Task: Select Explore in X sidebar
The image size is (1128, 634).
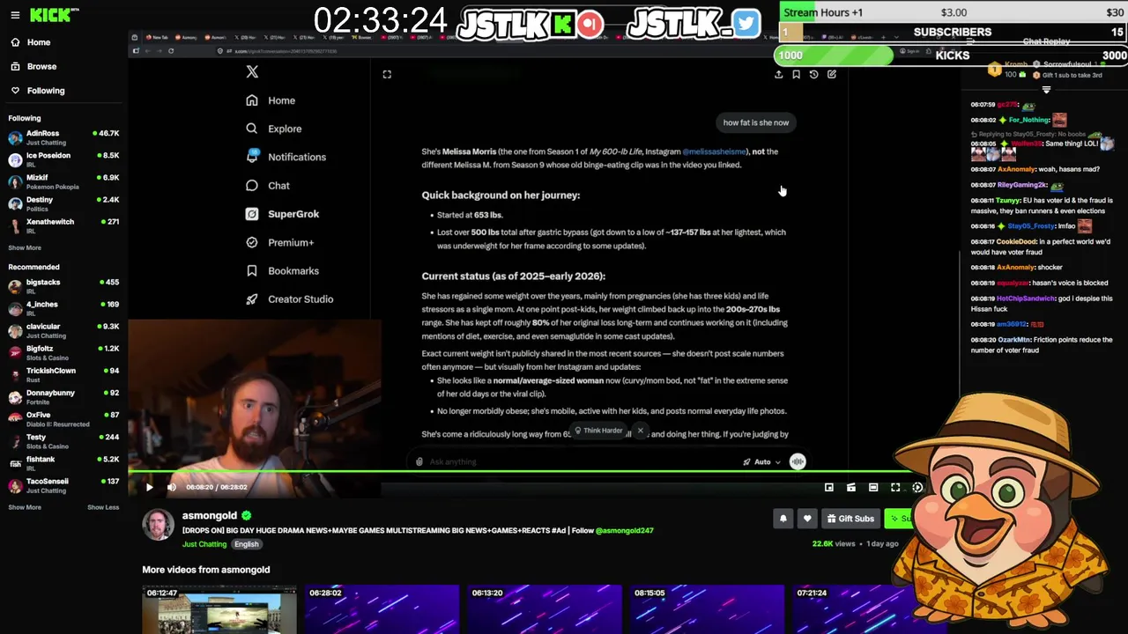Action: point(274,129)
